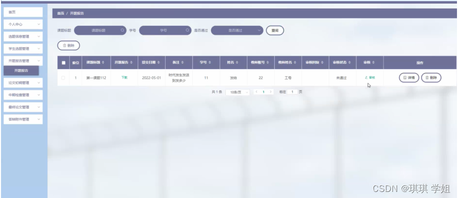Expand 答辩附件管理 sidebar menu
The height and width of the screenshot is (198, 458).
coord(23,119)
